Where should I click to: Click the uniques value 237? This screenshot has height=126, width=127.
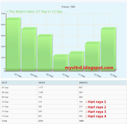click(x=81, y=107)
